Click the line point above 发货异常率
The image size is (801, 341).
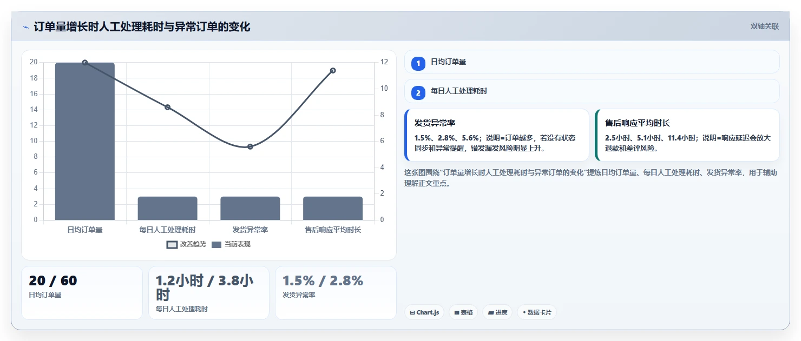click(x=250, y=146)
